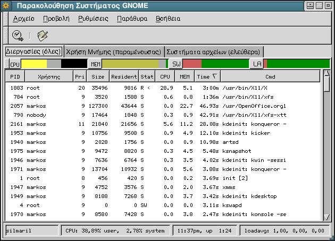
Task: Sort by the Χρήστης column header
Action: 49,76
